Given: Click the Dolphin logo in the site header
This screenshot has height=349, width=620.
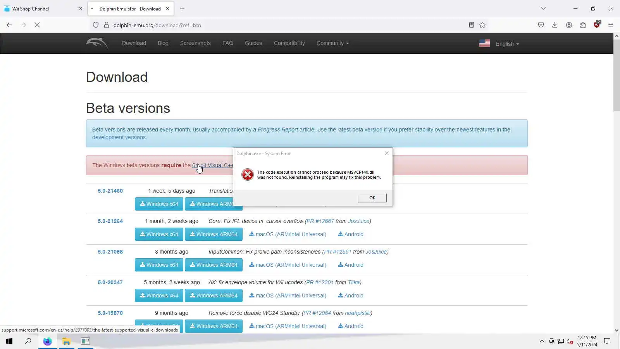Looking at the screenshot, I should coord(97,43).
